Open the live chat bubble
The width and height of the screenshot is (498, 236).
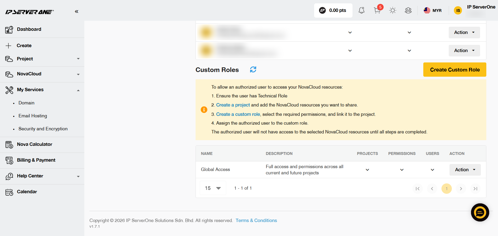(480, 212)
